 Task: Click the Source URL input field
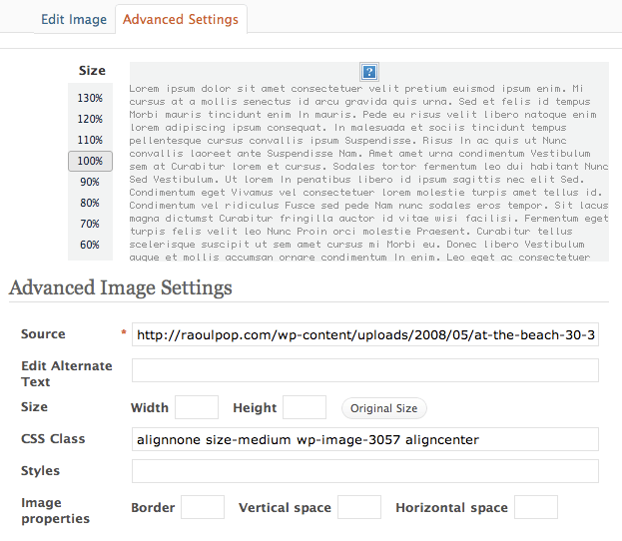point(364,335)
